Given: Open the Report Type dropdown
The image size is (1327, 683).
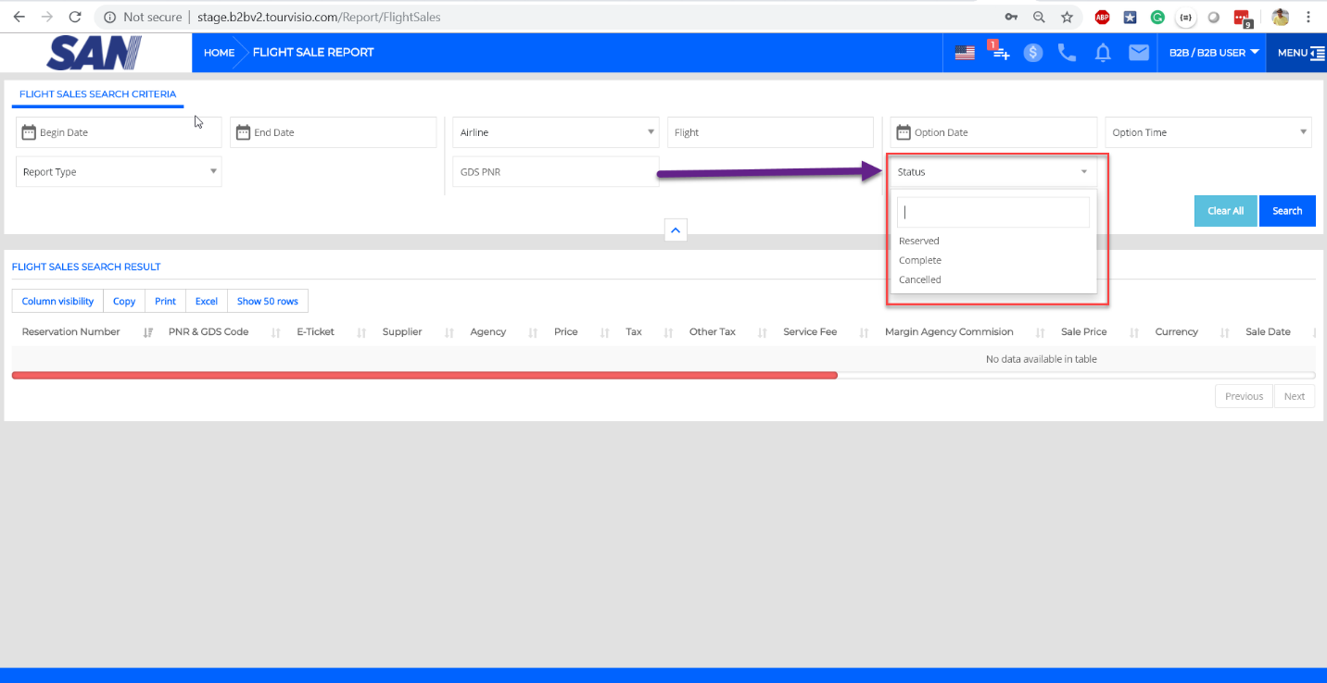Looking at the screenshot, I should pos(119,172).
